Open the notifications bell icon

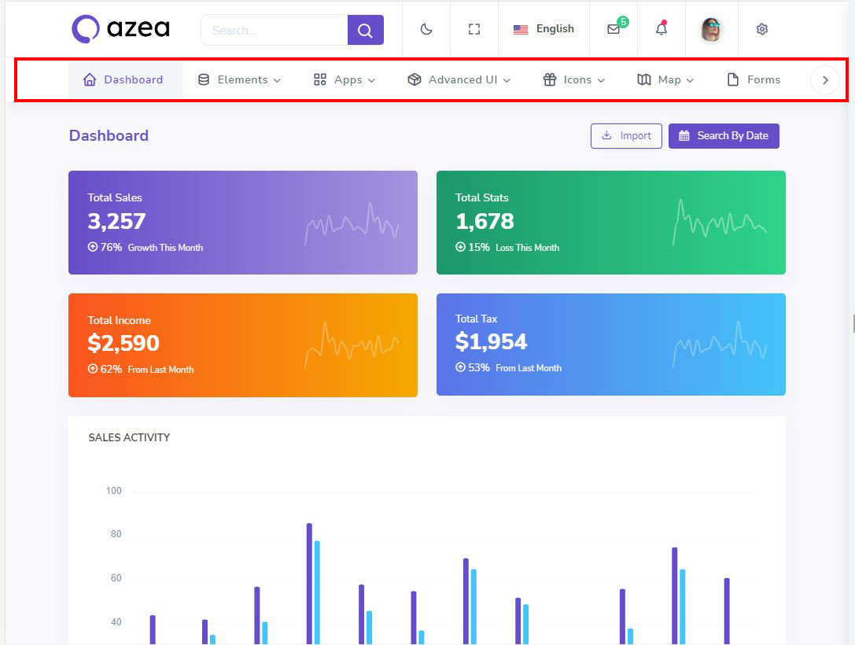pos(662,29)
